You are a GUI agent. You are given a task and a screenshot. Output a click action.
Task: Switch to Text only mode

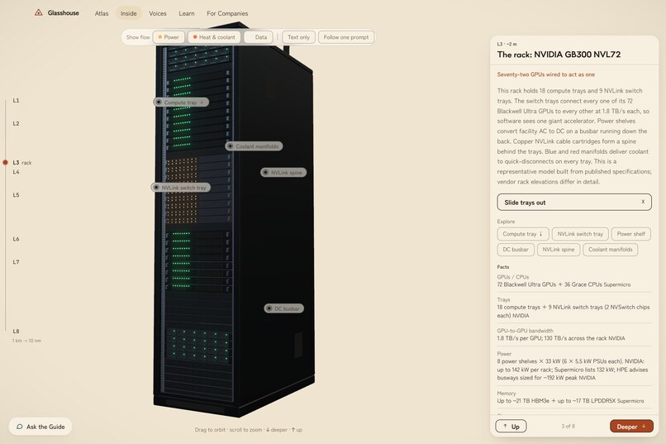coord(298,37)
